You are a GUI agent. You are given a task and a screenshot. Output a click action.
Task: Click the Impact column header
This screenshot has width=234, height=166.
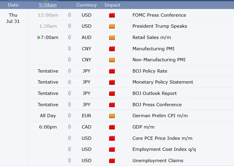112,5
